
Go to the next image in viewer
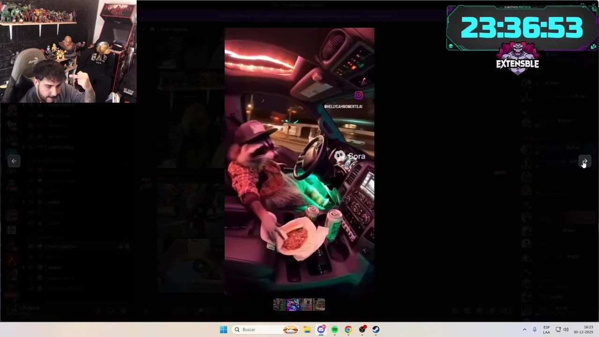tap(585, 161)
